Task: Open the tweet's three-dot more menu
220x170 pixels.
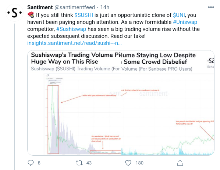Action: tap(211, 7)
